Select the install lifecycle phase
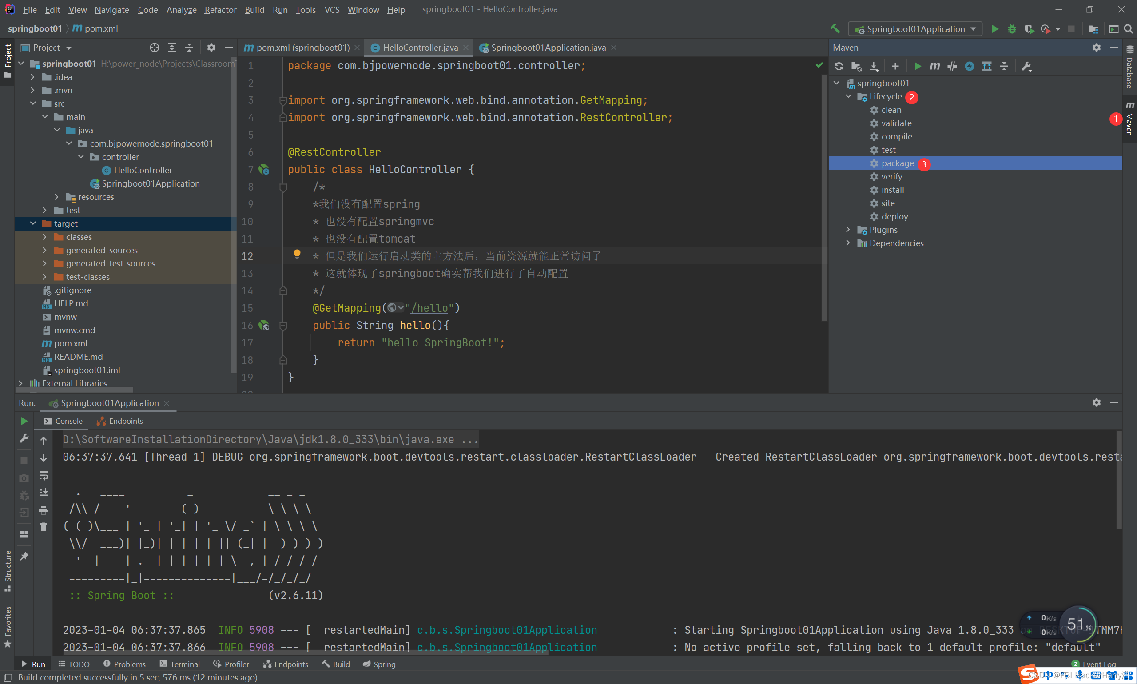 point(975,190)
